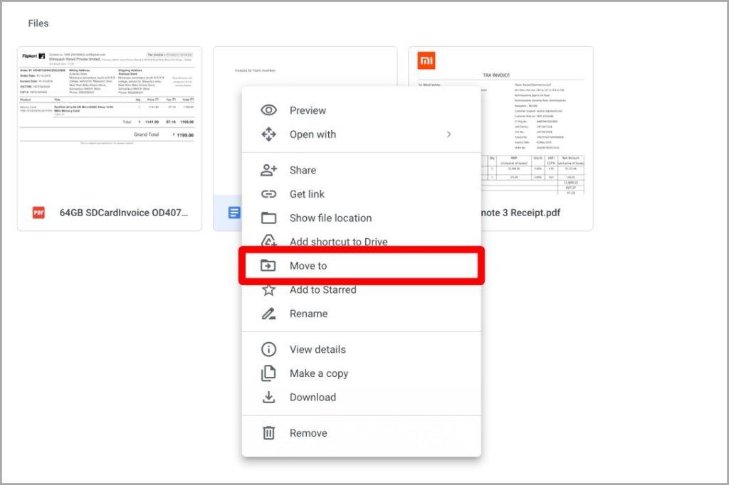Viewport: 729px width, 485px height.
Task: Select View details menu entry
Action: pyautogui.click(x=361, y=349)
